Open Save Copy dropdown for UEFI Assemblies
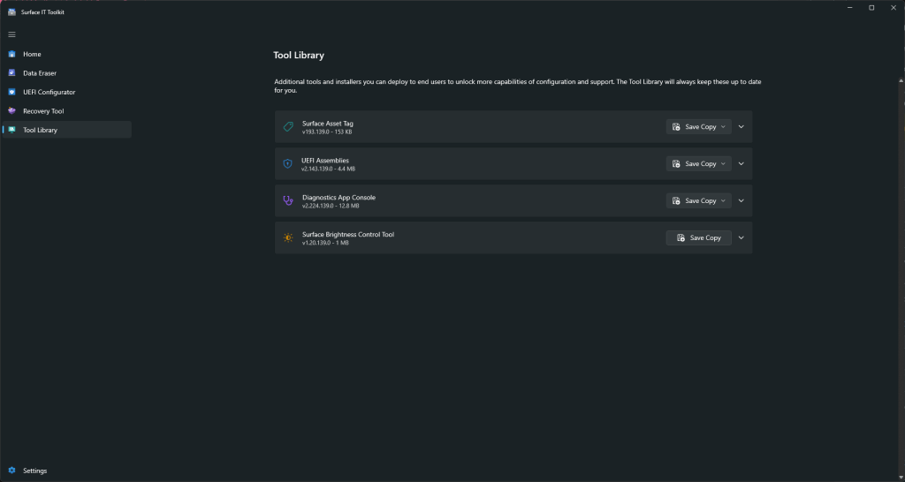This screenshot has height=482, width=905. tap(724, 164)
